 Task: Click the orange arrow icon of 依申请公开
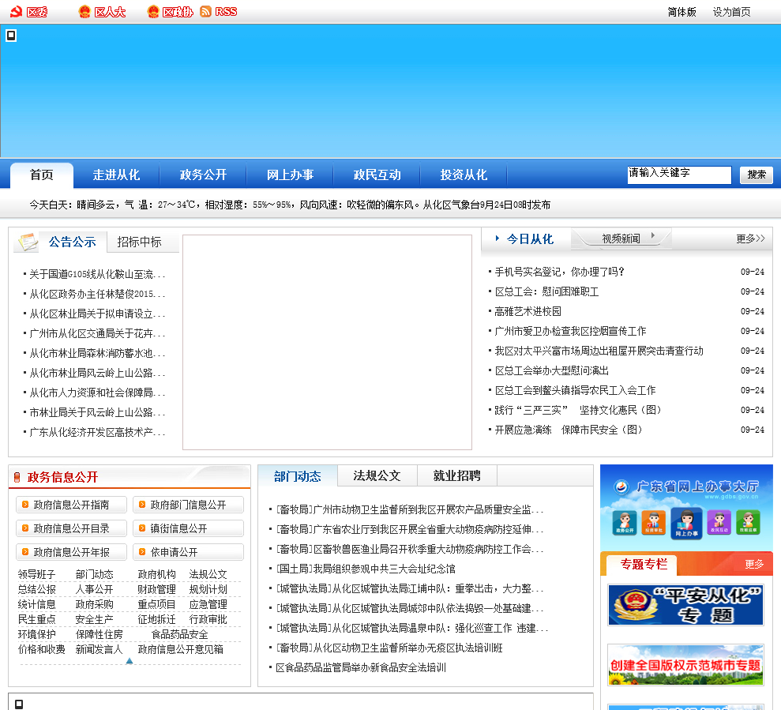pos(142,551)
